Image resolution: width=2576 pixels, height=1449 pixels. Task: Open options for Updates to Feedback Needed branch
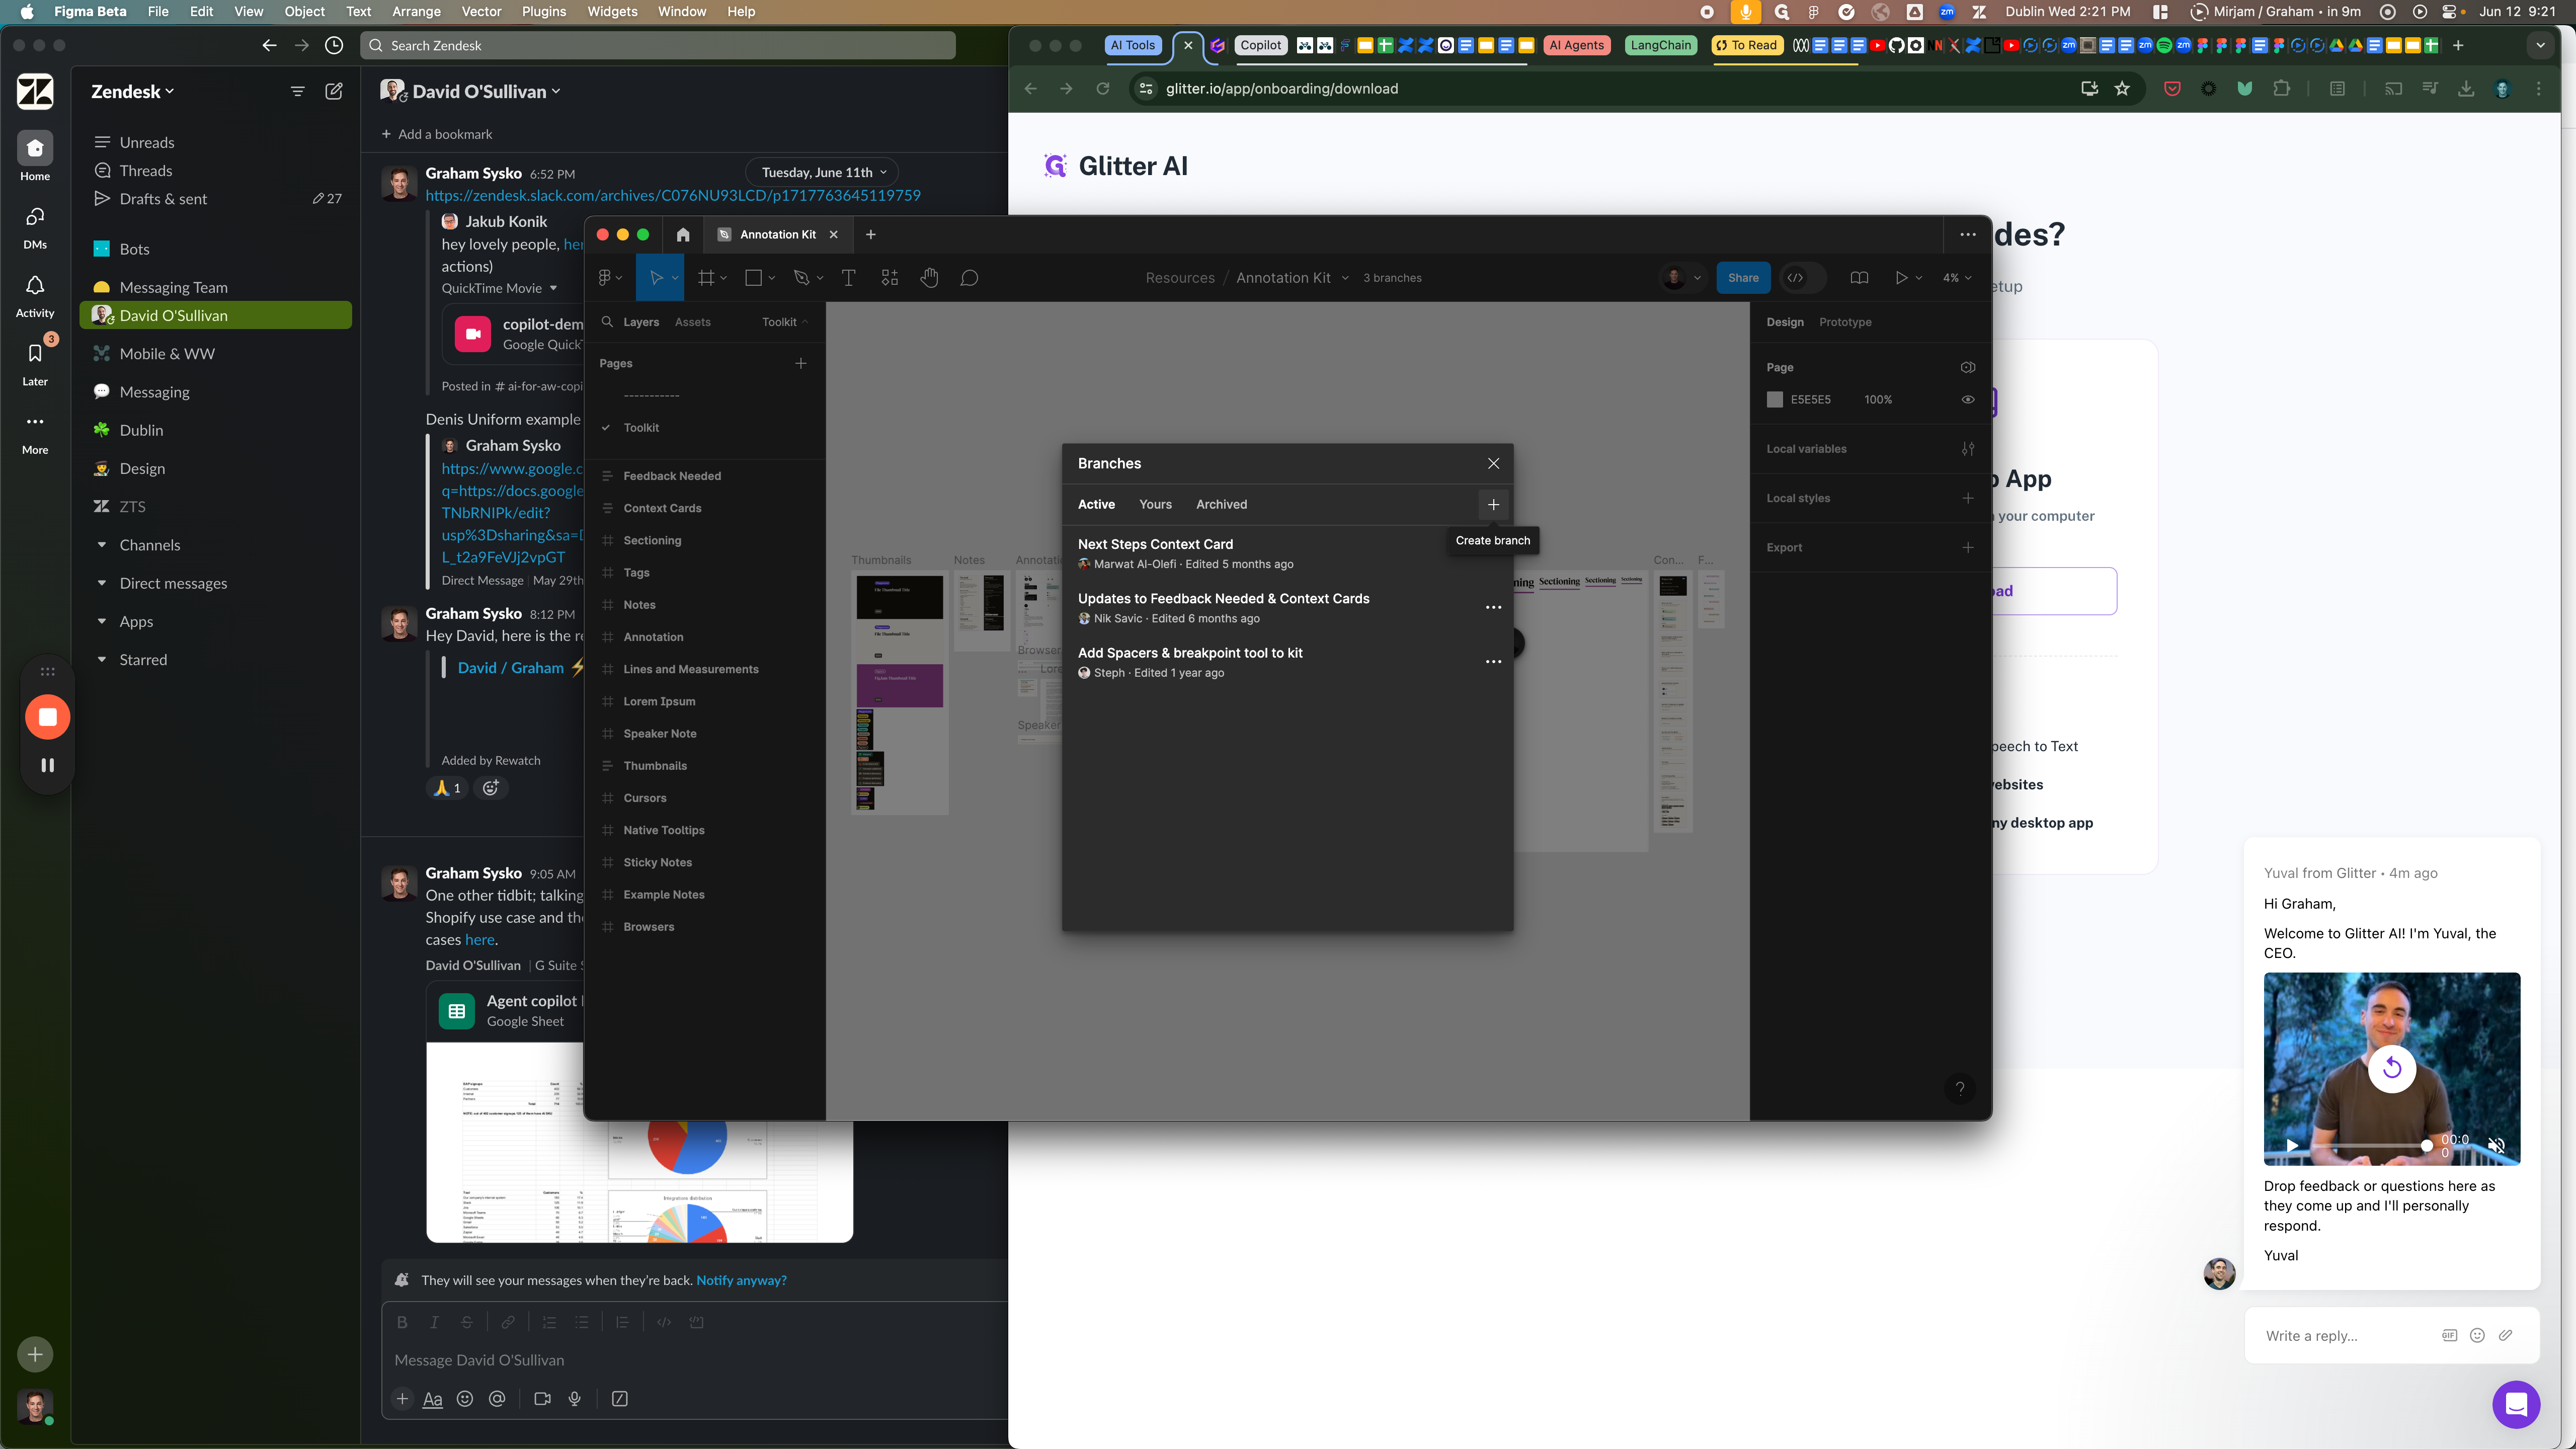(x=1493, y=607)
